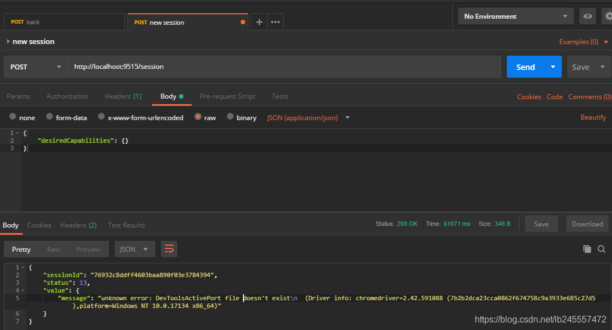The width and height of the screenshot is (612, 330).
Task: Open the Code snippet link
Action: tap(555, 97)
